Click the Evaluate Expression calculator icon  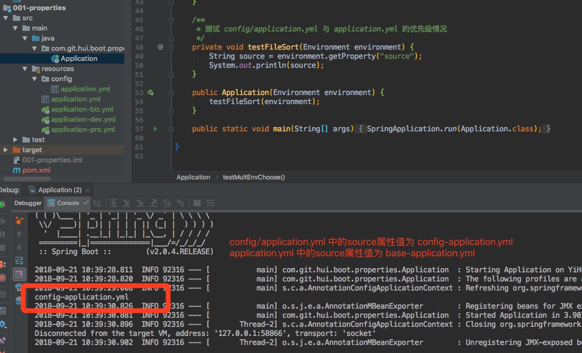(x=197, y=203)
